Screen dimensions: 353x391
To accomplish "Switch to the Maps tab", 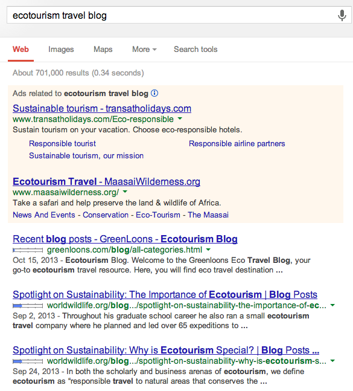I will (x=103, y=50).
